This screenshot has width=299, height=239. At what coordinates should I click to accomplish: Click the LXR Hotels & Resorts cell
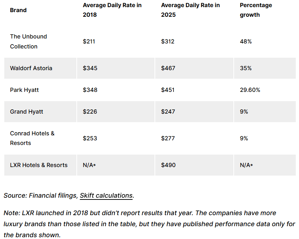(x=39, y=165)
